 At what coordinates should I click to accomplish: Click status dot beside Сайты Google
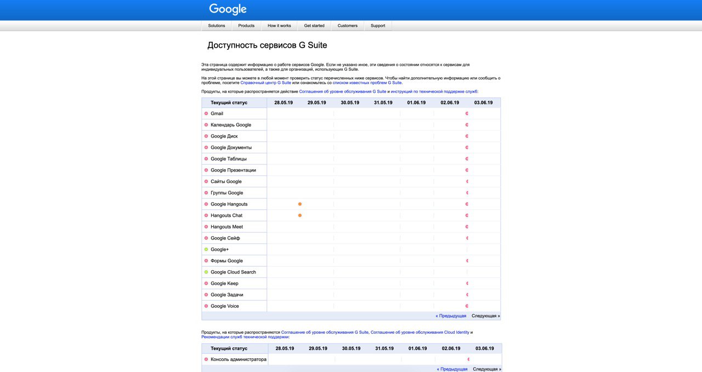tap(206, 181)
